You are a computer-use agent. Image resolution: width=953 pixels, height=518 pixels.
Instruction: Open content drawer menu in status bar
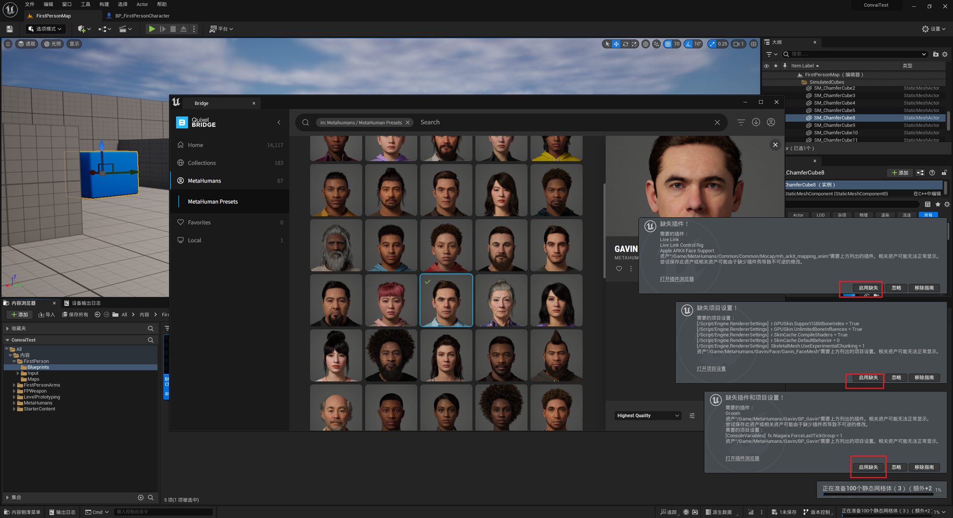click(x=23, y=512)
